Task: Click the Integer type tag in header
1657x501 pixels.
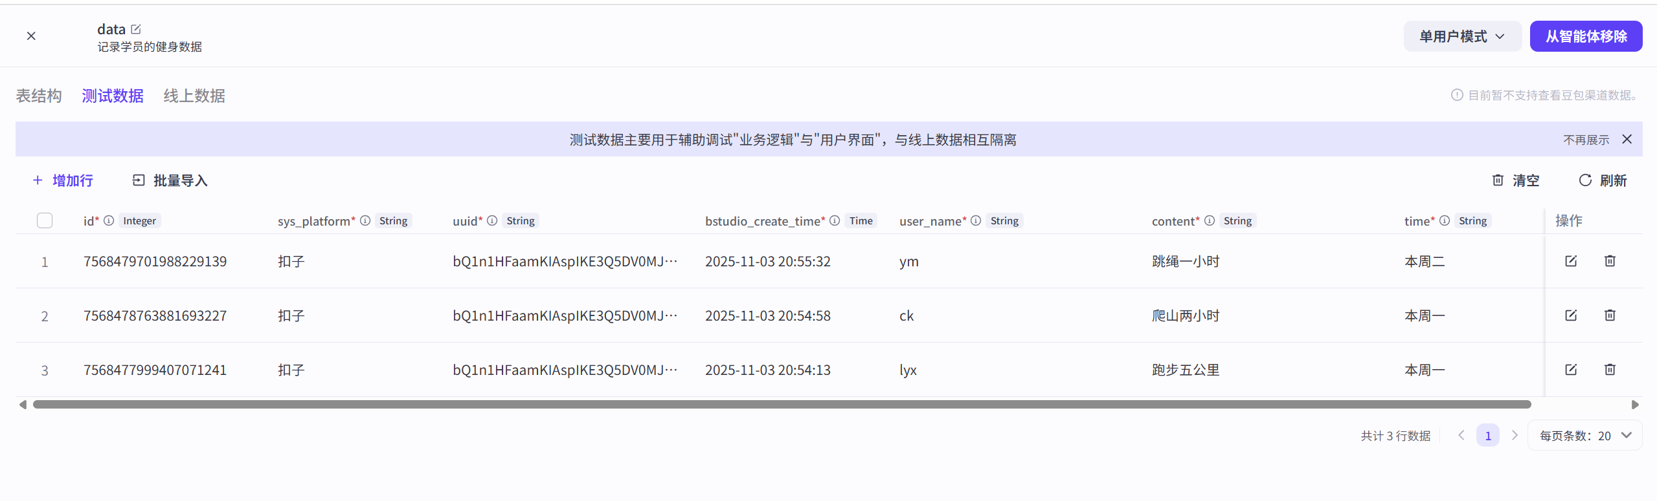Action: coord(140,220)
